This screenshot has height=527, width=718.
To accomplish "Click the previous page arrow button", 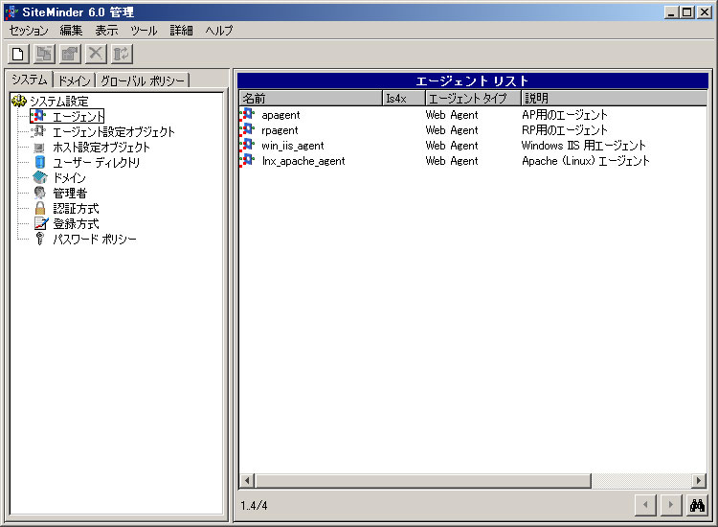I will [645, 505].
